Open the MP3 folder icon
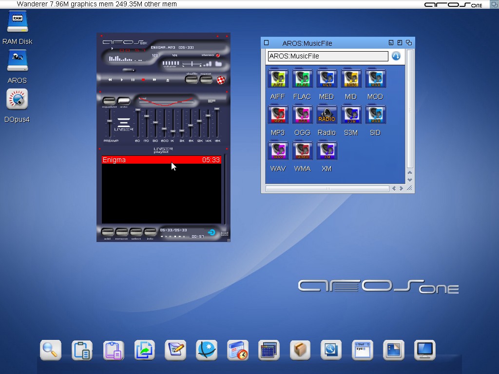Viewport: 499px width, 374px height. point(278,115)
